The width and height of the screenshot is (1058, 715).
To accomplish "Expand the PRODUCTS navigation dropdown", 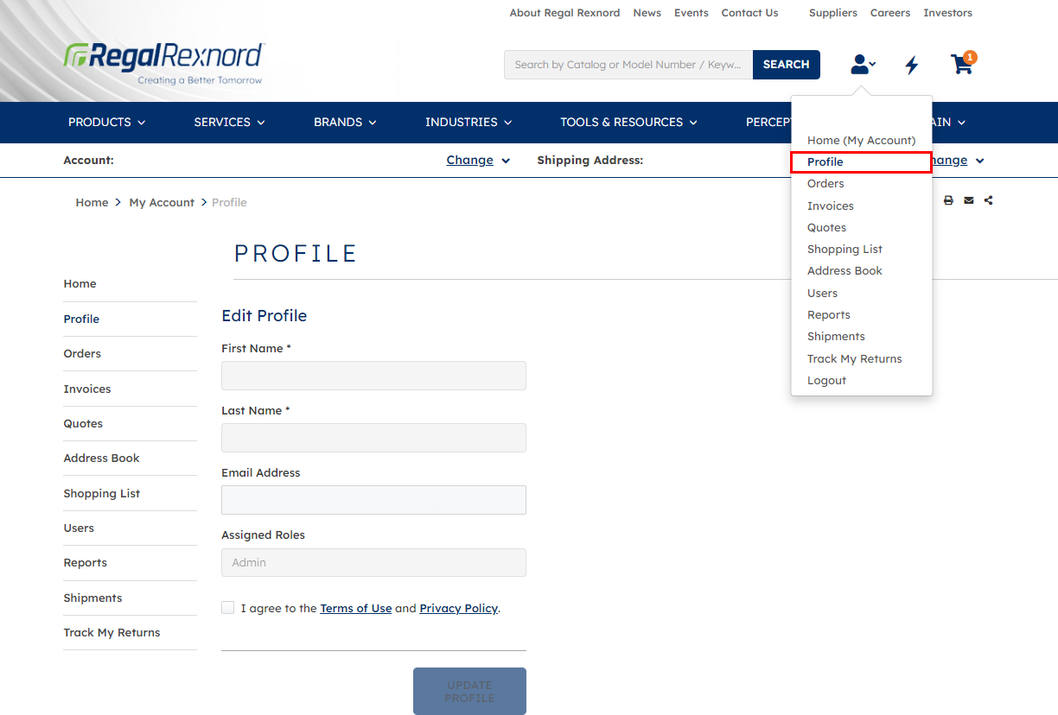I will [x=107, y=123].
